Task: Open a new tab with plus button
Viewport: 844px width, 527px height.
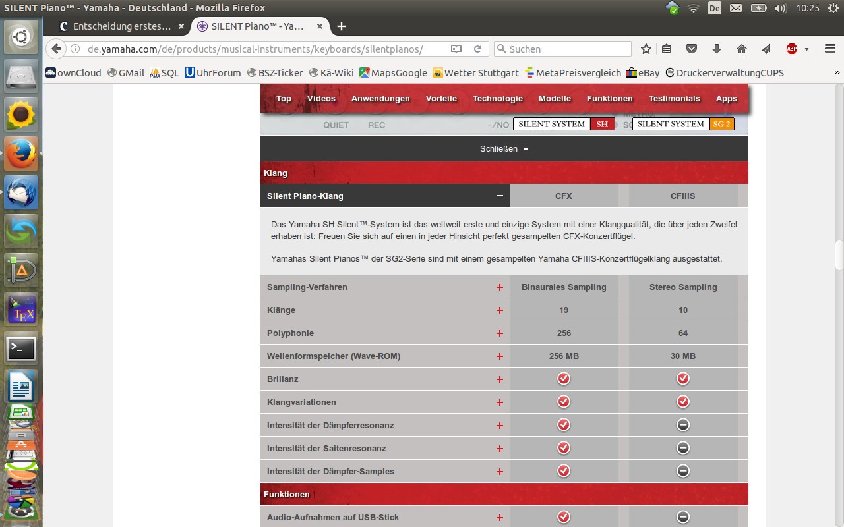Action: point(341,26)
